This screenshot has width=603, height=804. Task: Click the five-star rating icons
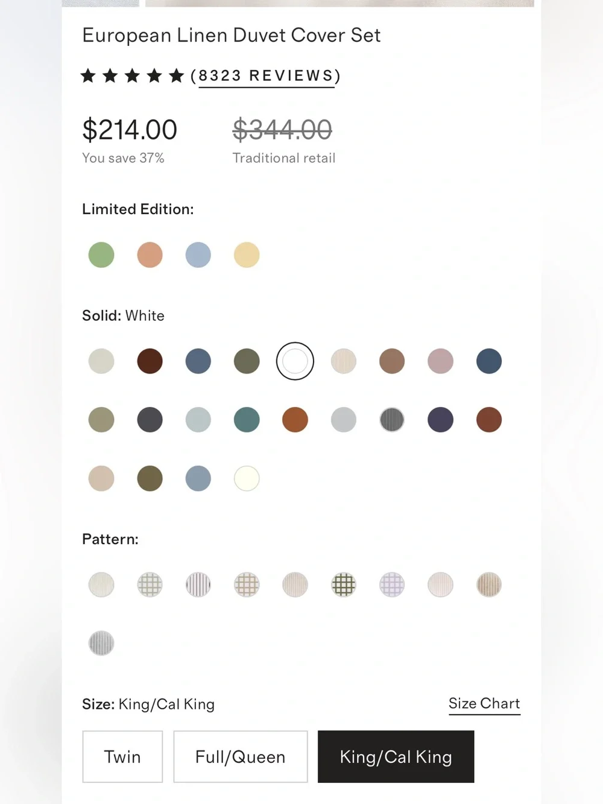[x=132, y=76]
